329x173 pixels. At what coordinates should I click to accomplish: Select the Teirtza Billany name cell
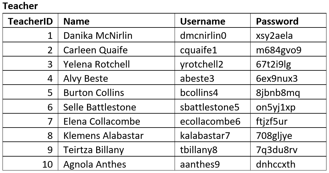[x=94, y=150]
